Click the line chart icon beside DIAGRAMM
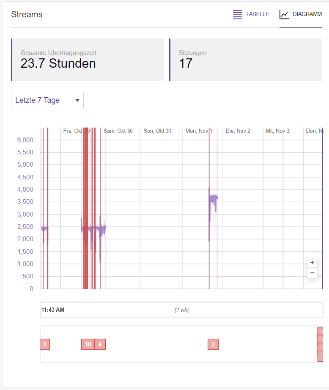This screenshot has width=329, height=390. tap(284, 14)
